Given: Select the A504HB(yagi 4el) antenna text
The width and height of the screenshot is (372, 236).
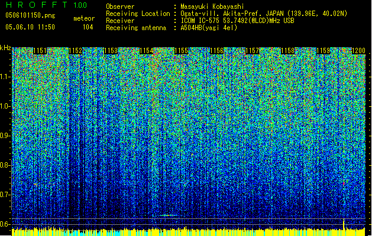Looking at the screenshot, I should (209, 28).
